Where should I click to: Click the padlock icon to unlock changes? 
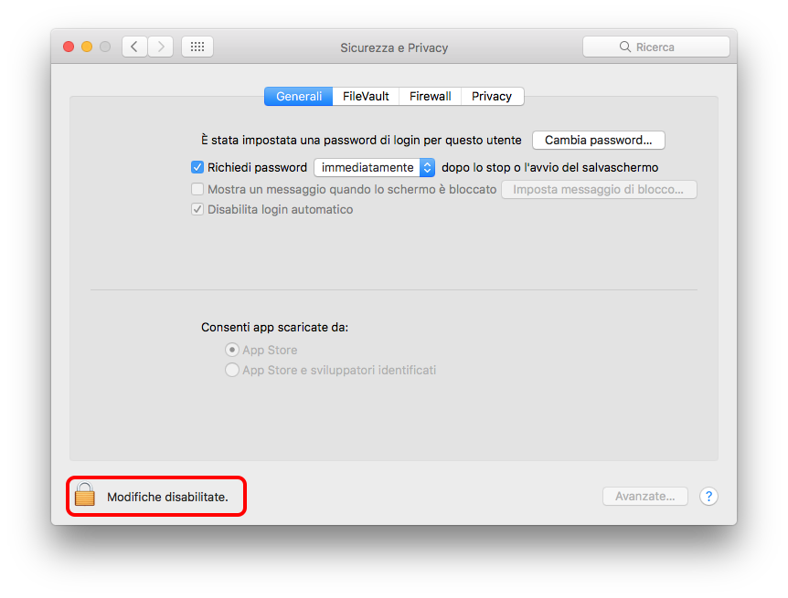point(85,496)
